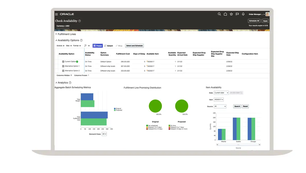Click the search magnifier icon
The image size is (306, 173).
click(x=219, y=14)
